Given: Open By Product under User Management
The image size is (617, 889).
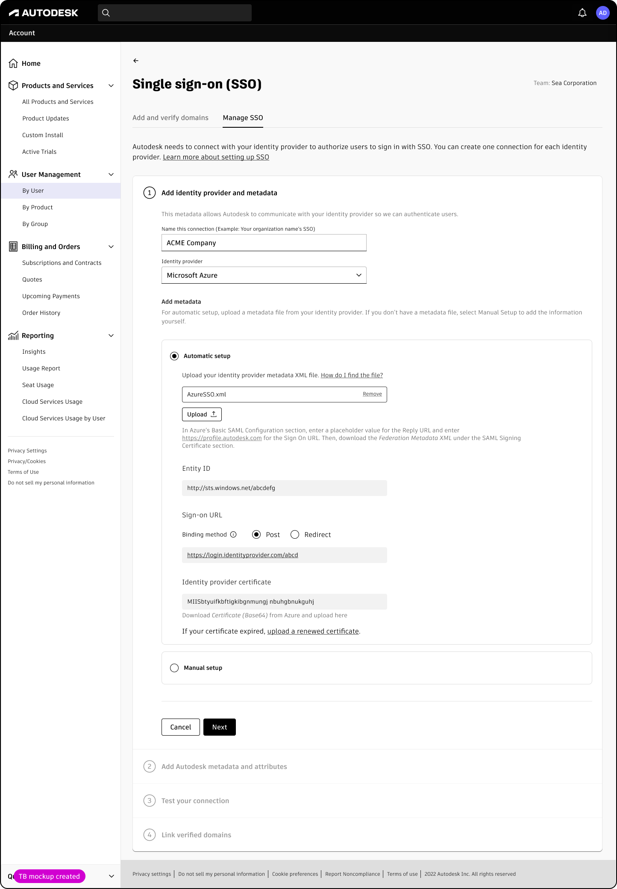Looking at the screenshot, I should [x=38, y=207].
